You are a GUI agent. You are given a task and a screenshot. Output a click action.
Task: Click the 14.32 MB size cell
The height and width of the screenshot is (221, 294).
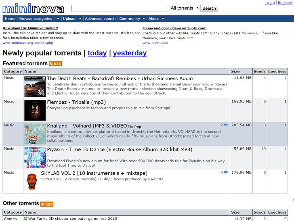[243, 219]
